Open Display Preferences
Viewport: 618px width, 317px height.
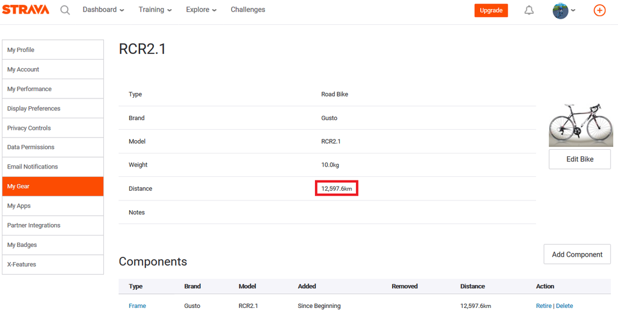(x=53, y=109)
